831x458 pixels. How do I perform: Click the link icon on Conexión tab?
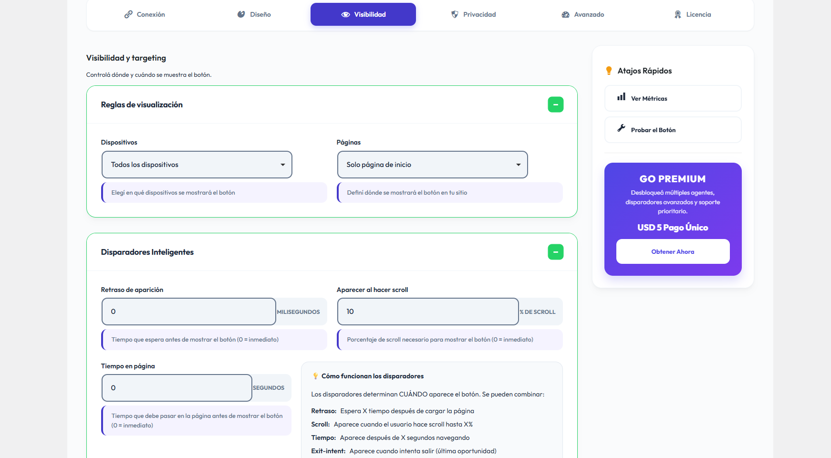(x=128, y=14)
